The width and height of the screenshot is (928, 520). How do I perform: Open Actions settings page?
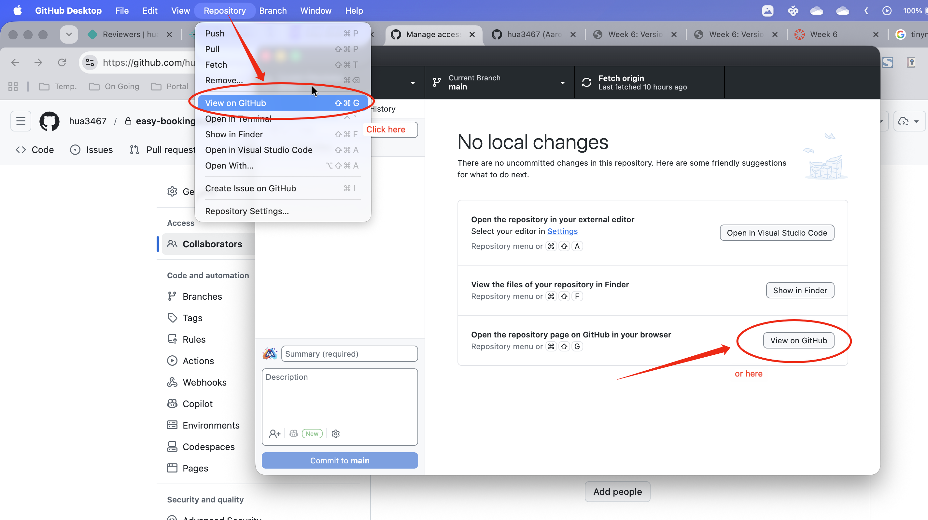click(x=190, y=361)
